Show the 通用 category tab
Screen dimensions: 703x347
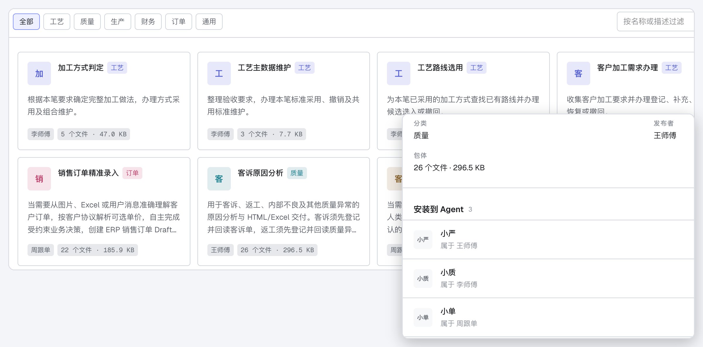(209, 22)
